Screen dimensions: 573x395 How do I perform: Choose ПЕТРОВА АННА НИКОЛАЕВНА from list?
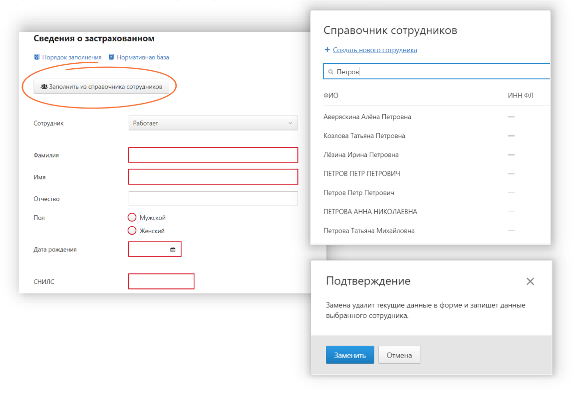(x=370, y=212)
